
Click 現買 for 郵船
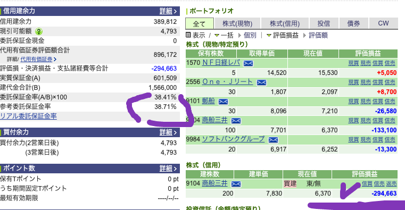[353, 102]
